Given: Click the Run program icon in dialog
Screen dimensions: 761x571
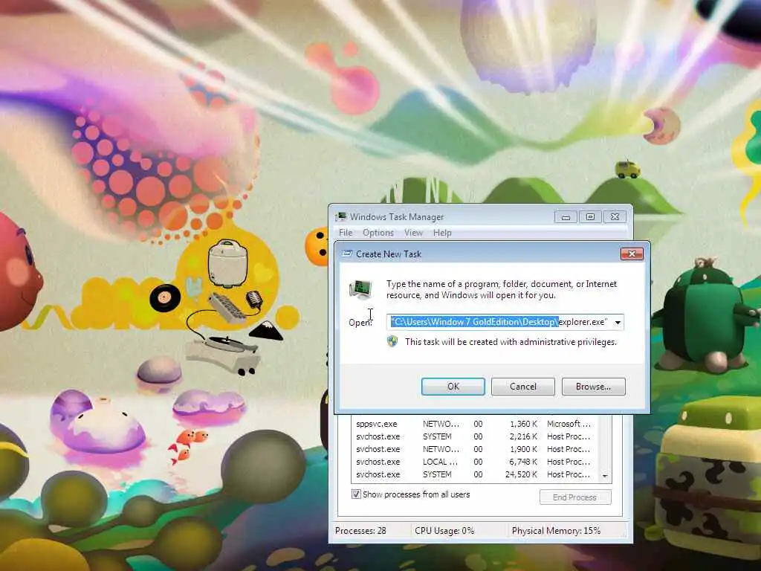Looking at the screenshot, I should (x=360, y=289).
